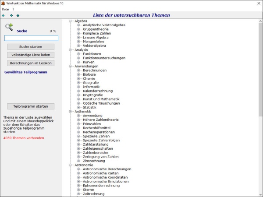The width and height of the screenshot is (263, 197).
Task: Expand the Geografie node
Action: 78,83
